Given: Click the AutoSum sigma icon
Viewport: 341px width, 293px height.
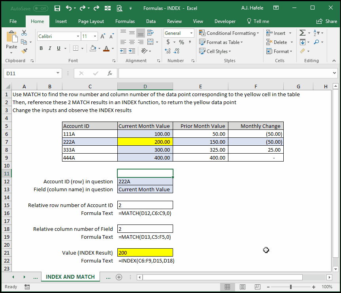Looking at the screenshot, I should tap(302, 33).
